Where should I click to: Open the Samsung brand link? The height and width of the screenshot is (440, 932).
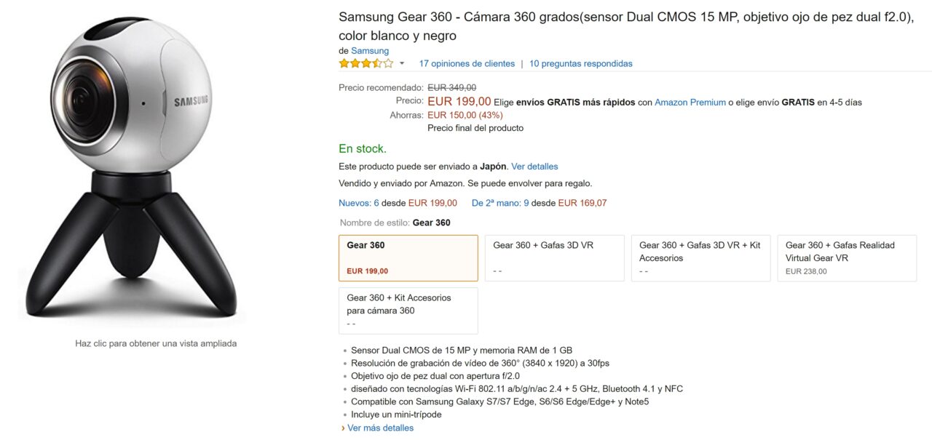point(370,51)
